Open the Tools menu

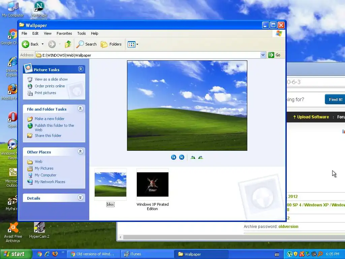[82, 33]
